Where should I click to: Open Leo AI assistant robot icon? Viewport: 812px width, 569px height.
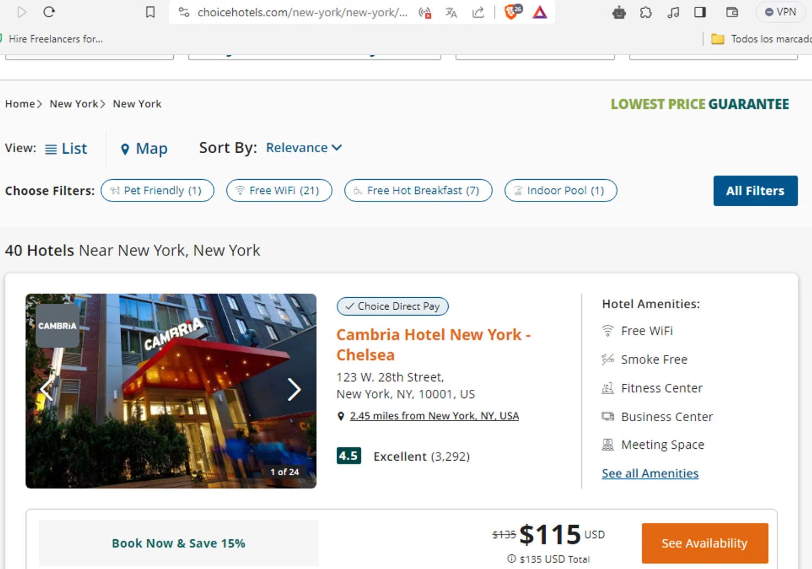[x=619, y=12]
